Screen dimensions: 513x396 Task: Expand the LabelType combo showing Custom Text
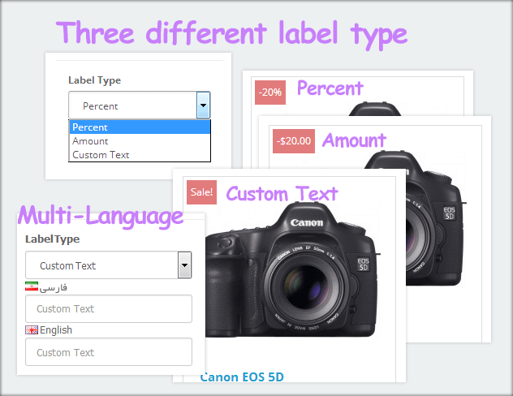pyautogui.click(x=184, y=265)
